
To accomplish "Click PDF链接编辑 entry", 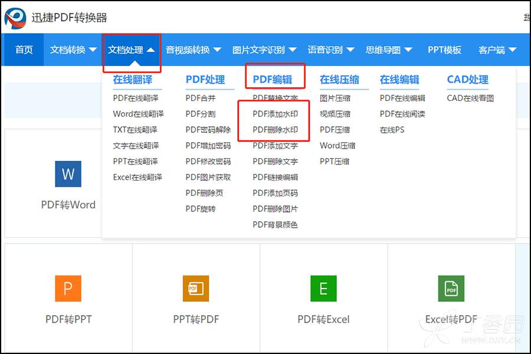I will coord(275,177).
